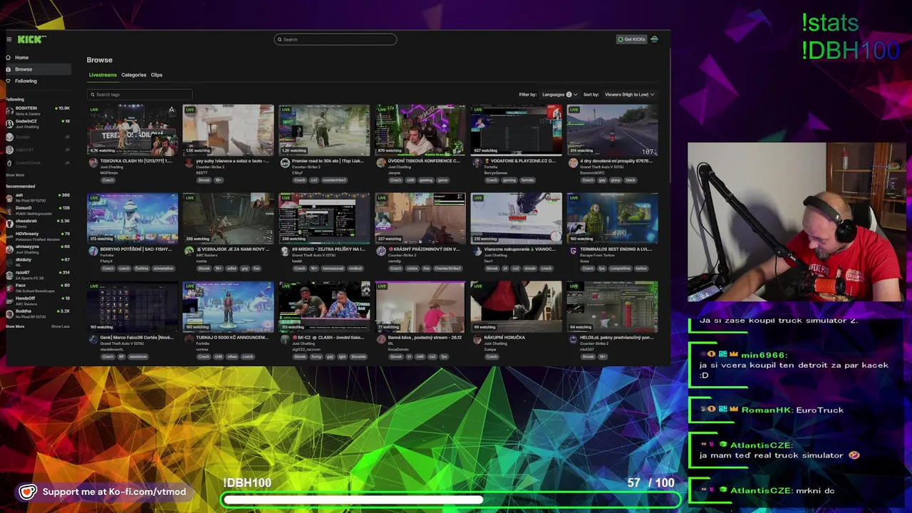Click BorrysGames streamer avatar
Viewport: 912px width, 513px height.
477,163
